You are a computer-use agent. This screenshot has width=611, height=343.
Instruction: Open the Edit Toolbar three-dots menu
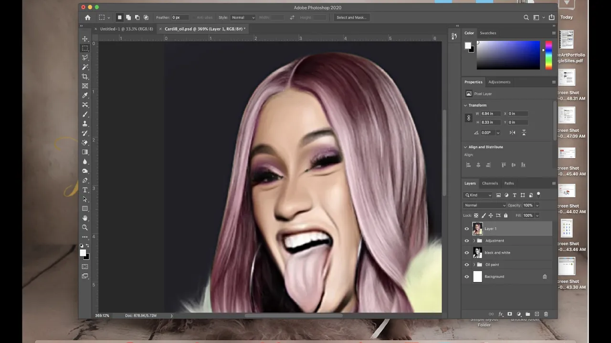pos(85,237)
